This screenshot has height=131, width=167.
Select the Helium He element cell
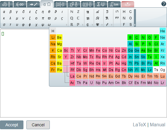(163, 31)
